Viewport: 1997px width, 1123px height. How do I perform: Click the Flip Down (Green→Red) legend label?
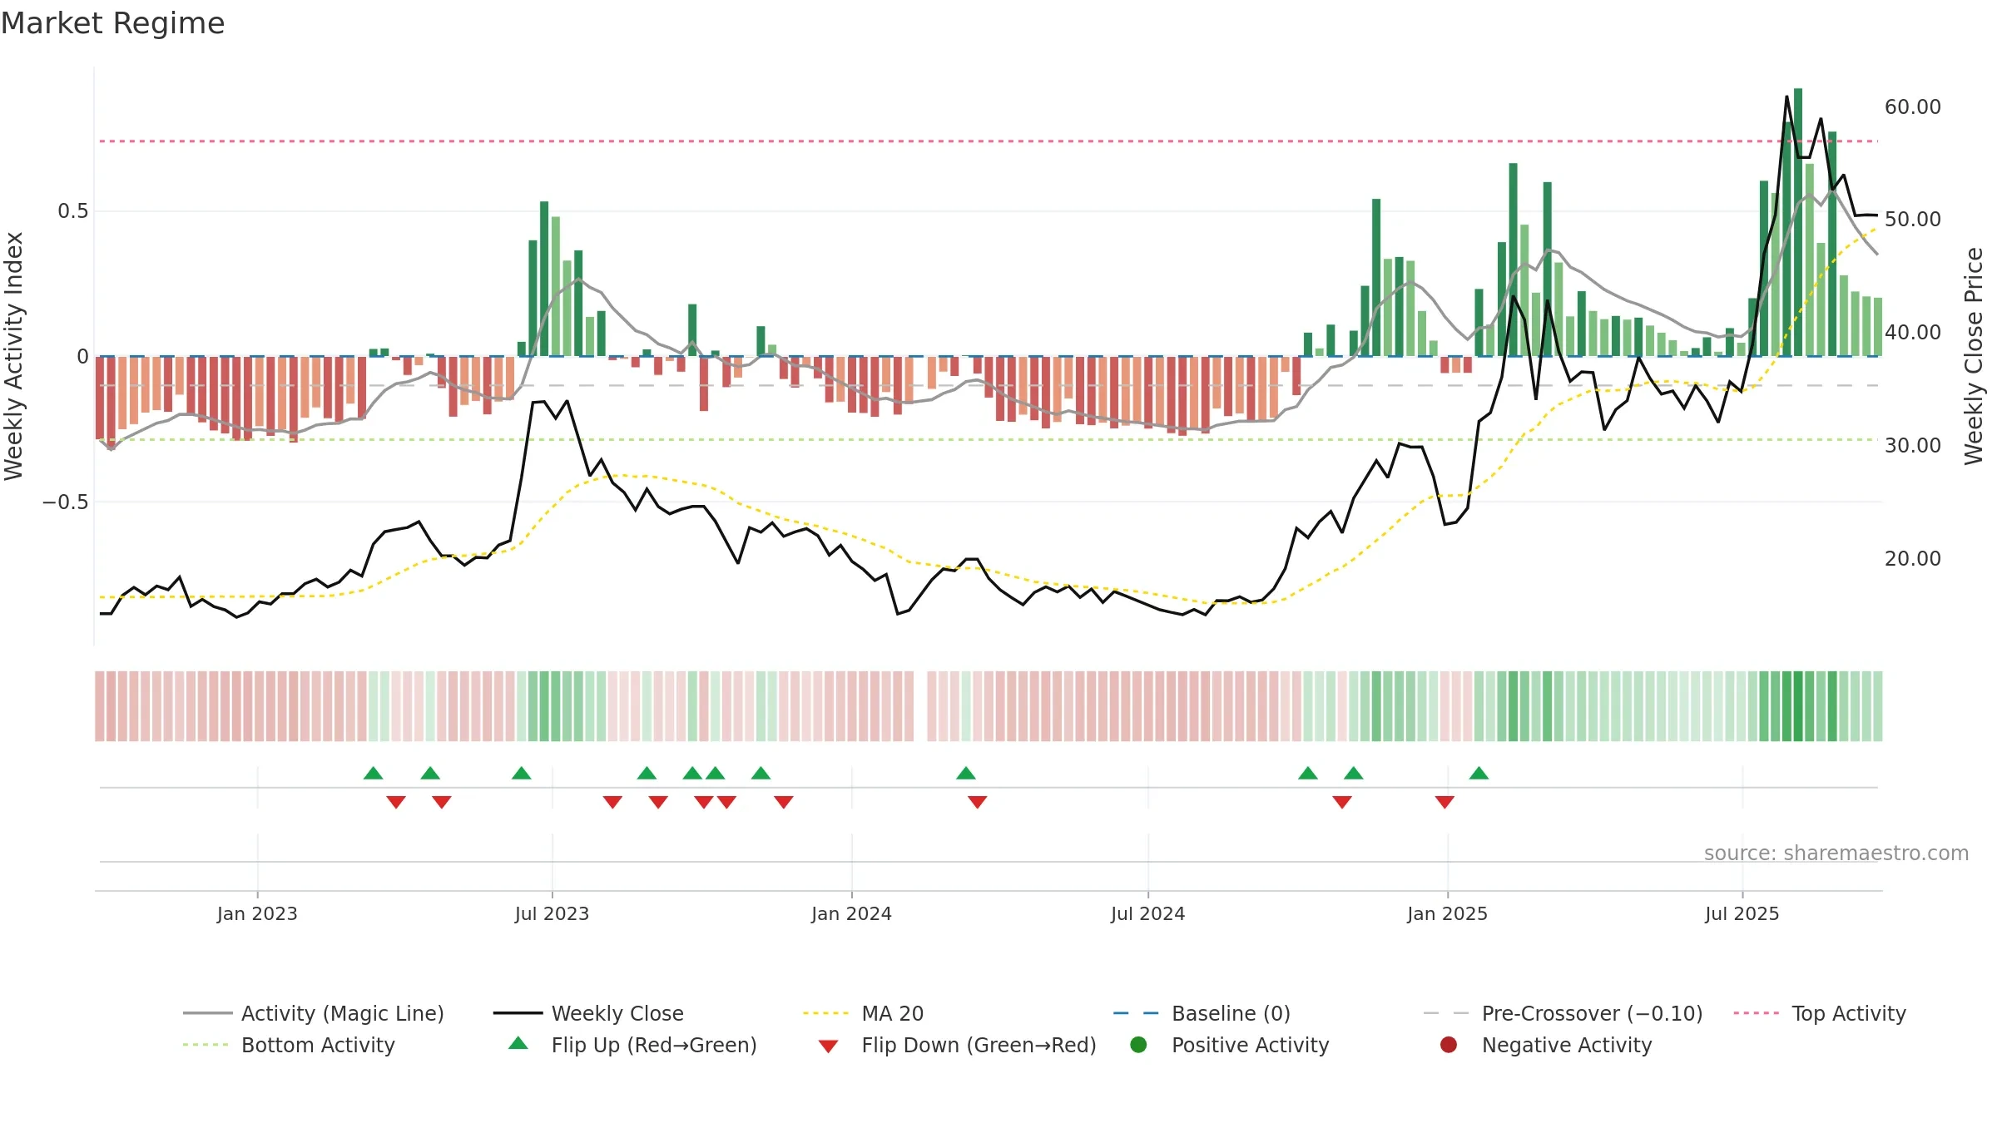click(x=979, y=1045)
